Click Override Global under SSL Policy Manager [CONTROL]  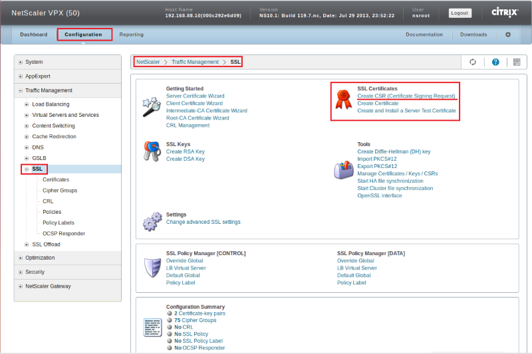(x=185, y=260)
